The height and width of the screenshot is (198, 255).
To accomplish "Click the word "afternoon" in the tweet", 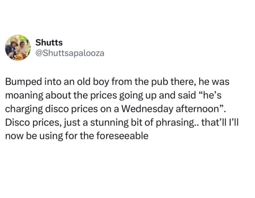I will click(197, 109).
